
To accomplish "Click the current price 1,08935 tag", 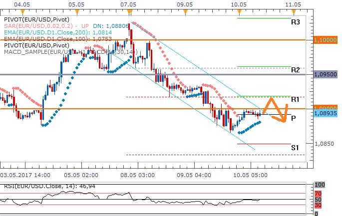I will click(327, 114).
